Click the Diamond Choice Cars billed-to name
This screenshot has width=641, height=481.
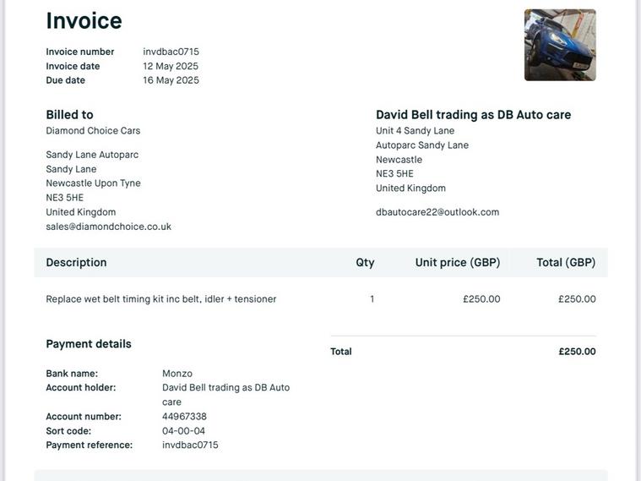click(x=93, y=130)
